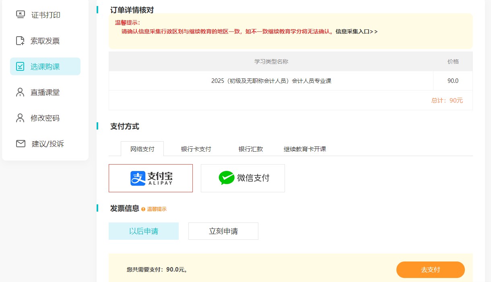Select the 索取发票 invoice request icon
This screenshot has height=282, width=491.
coord(20,40)
